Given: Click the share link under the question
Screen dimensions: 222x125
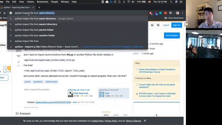Looking at the screenshot, I should [26, 90].
